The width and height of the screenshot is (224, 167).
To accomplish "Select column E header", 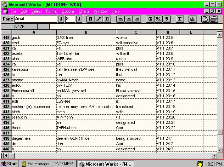I will pos(191,32).
